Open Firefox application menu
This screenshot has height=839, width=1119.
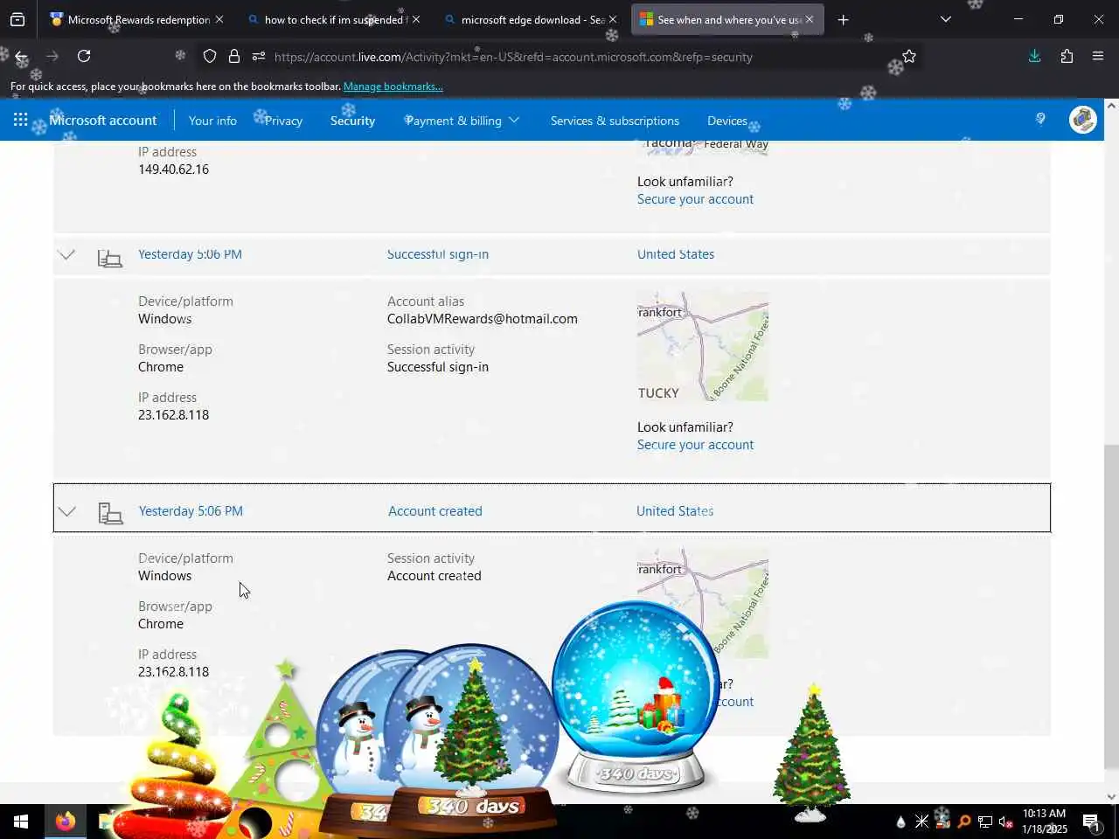pyautogui.click(x=1098, y=57)
